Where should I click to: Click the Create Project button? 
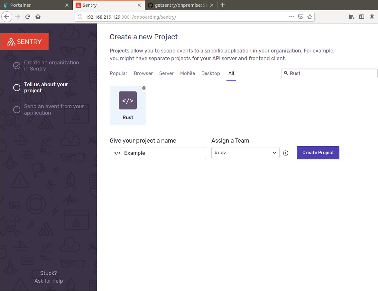pyautogui.click(x=318, y=153)
